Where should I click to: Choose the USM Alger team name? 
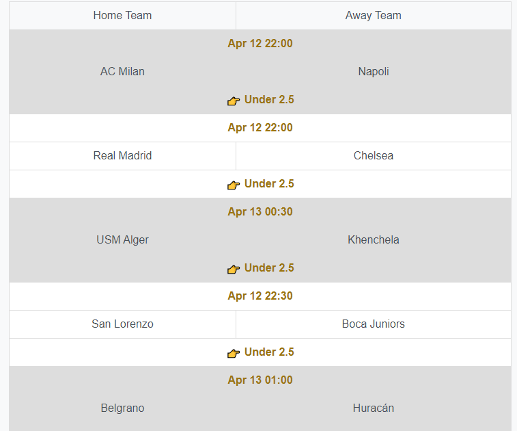click(122, 239)
